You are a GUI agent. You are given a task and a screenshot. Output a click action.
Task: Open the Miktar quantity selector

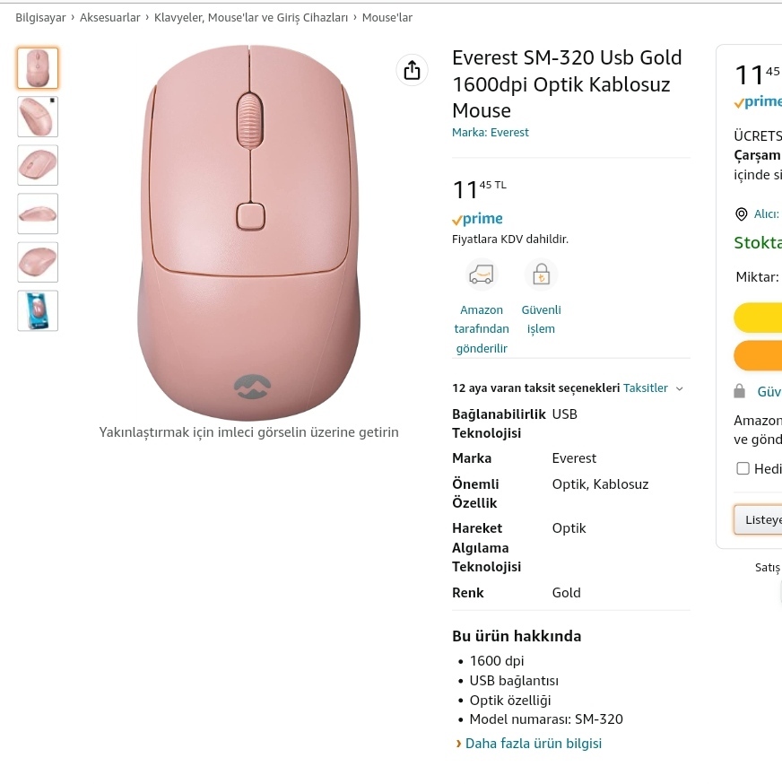click(x=759, y=277)
